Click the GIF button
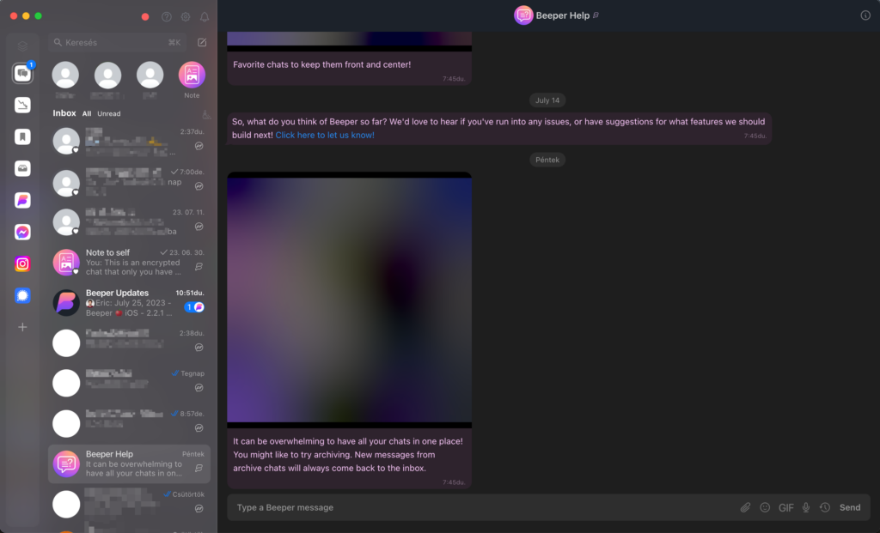This screenshot has height=533, width=880. pyautogui.click(x=785, y=508)
